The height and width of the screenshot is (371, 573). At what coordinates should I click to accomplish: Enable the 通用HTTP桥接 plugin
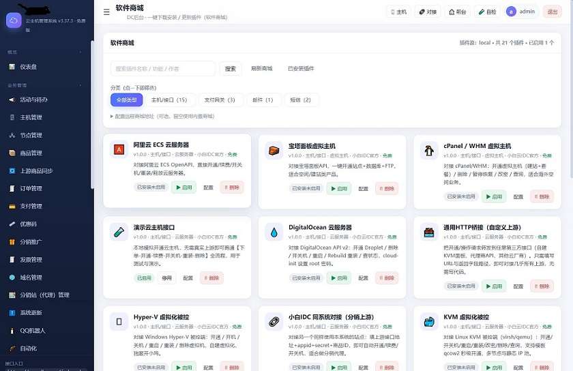coord(494,286)
